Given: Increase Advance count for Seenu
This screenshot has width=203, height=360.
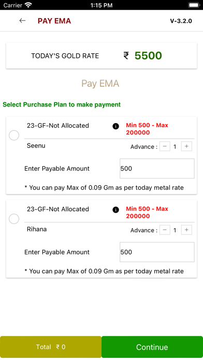Looking at the screenshot, I should (186, 146).
